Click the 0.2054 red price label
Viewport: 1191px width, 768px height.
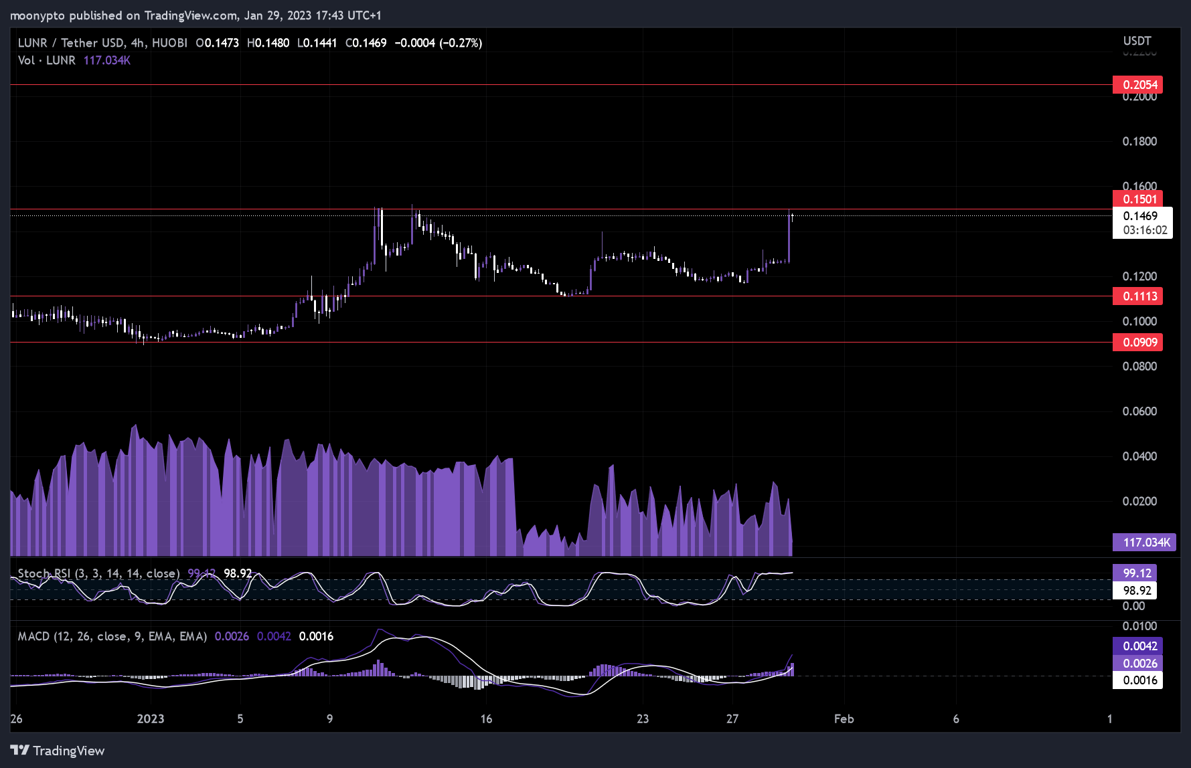point(1137,84)
